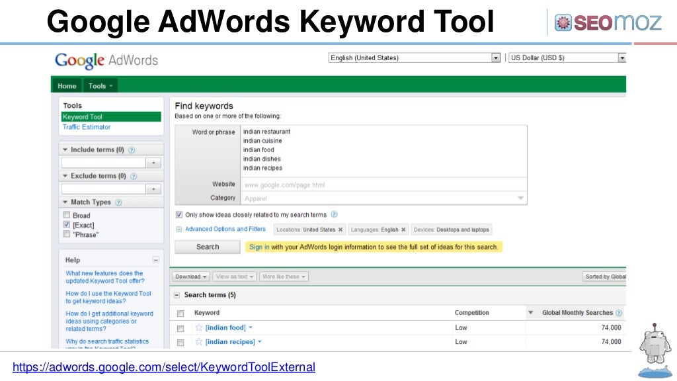
Task: Open [indian recipes] keyword options arrow
Action: coord(260,342)
